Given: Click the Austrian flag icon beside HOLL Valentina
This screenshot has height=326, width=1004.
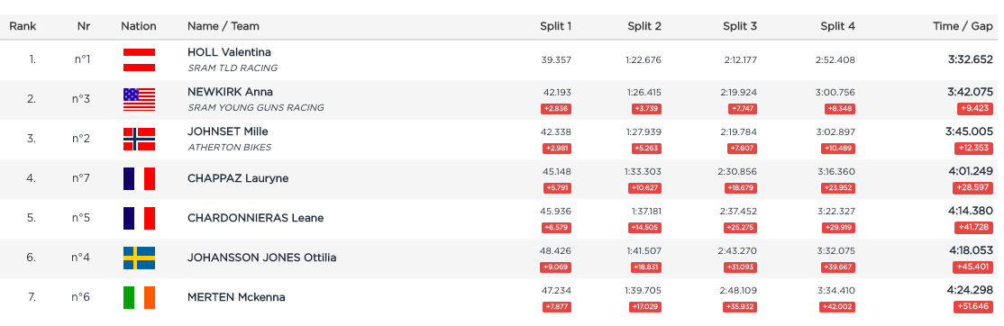Looking at the screenshot, I should [x=139, y=59].
